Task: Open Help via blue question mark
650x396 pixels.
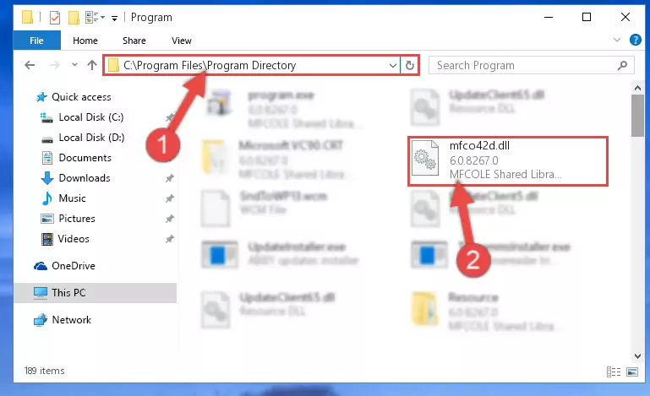Action: tap(635, 41)
